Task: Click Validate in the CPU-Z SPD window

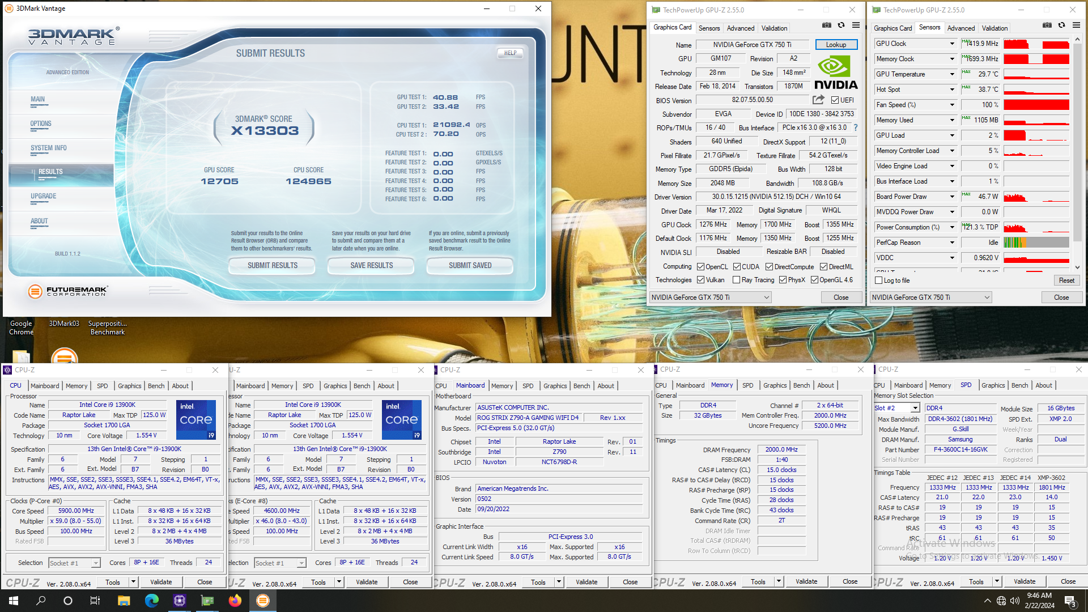Action: (x=1024, y=581)
